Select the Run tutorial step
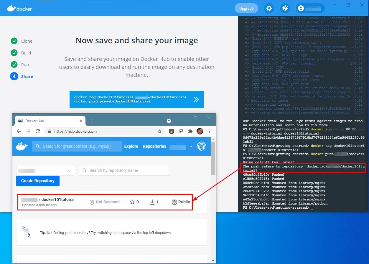The width and height of the screenshot is (369, 264). tap(20, 65)
